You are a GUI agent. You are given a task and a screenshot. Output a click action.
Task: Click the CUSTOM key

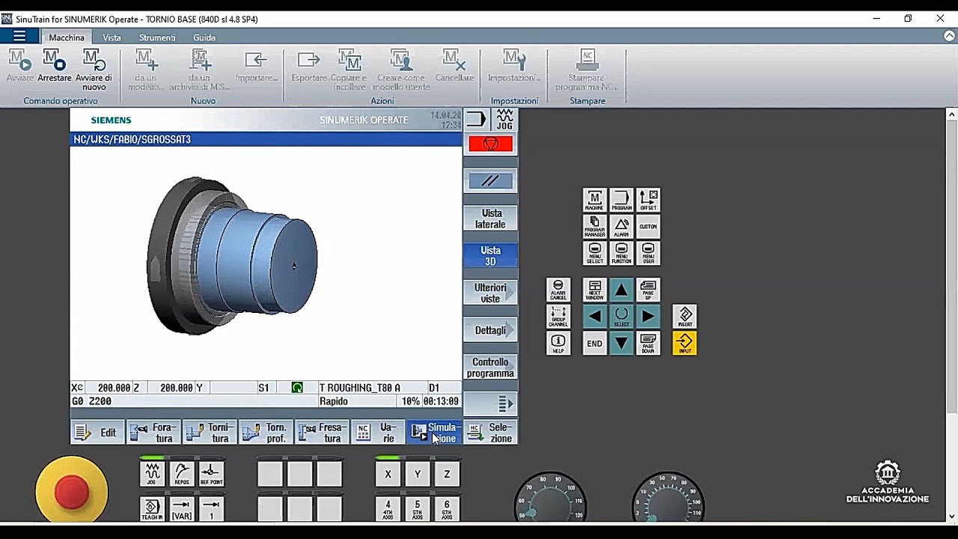tap(648, 227)
